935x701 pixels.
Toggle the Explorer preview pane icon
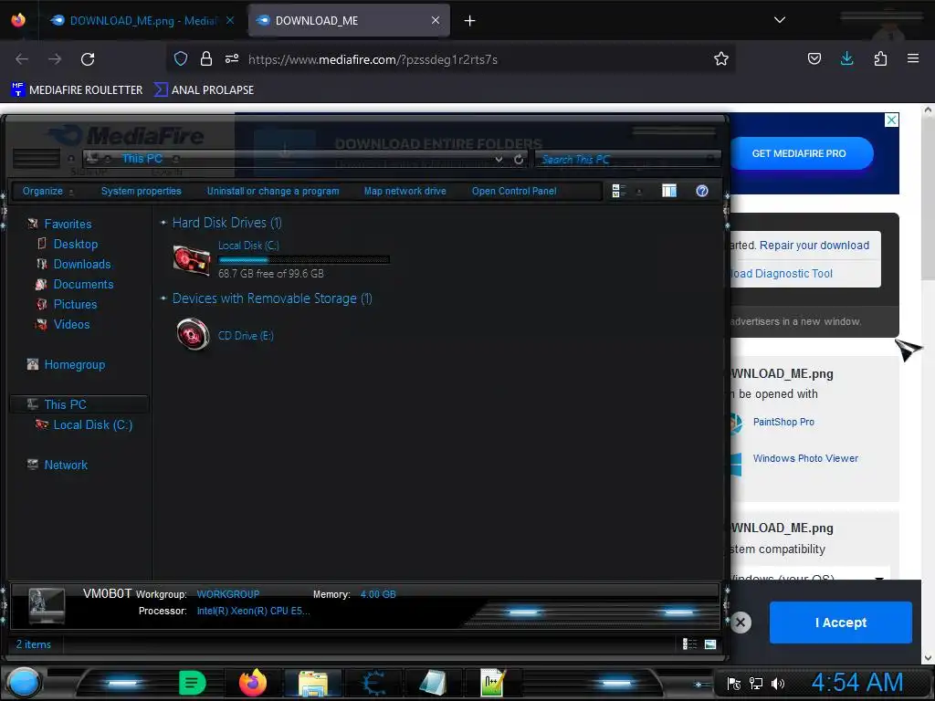pyautogui.click(x=669, y=191)
